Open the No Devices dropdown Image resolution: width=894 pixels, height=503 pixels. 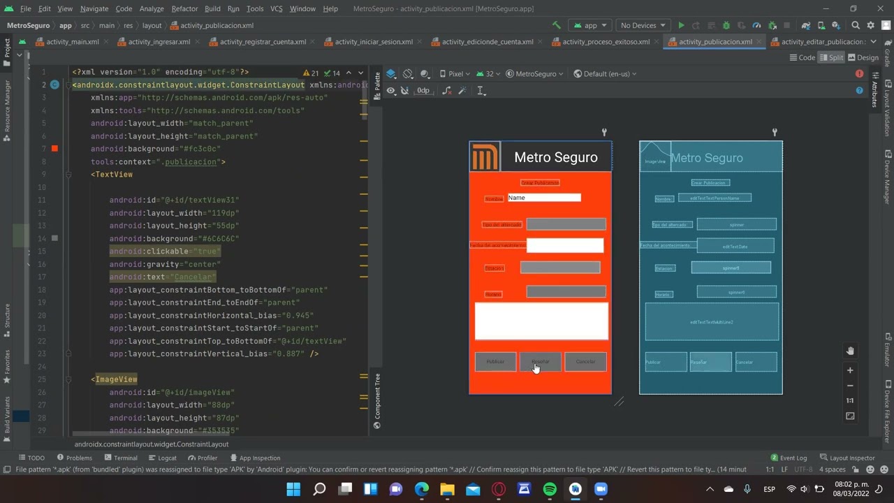(x=642, y=25)
